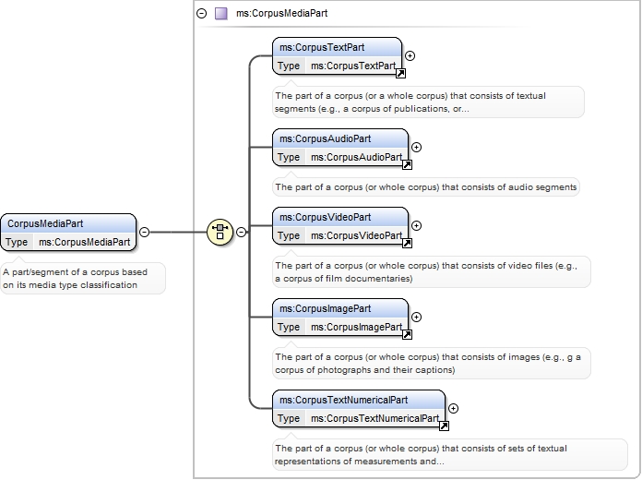This screenshot has width=642, height=480.
Task: Click the CorpusTextPart description annotation
Action: [428, 102]
